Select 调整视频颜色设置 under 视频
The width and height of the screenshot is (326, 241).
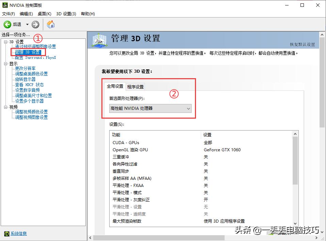point(31,112)
